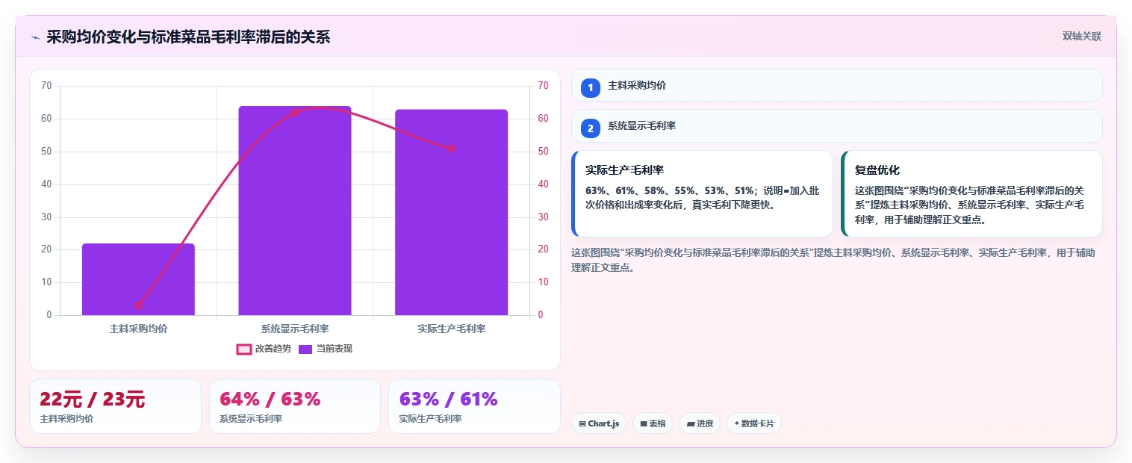Open the 实际生产毛利率 detail card
This screenshot has width=1132, height=463.
(x=702, y=194)
